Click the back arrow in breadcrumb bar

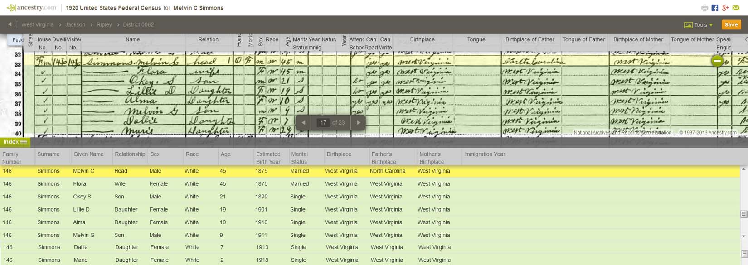point(10,24)
